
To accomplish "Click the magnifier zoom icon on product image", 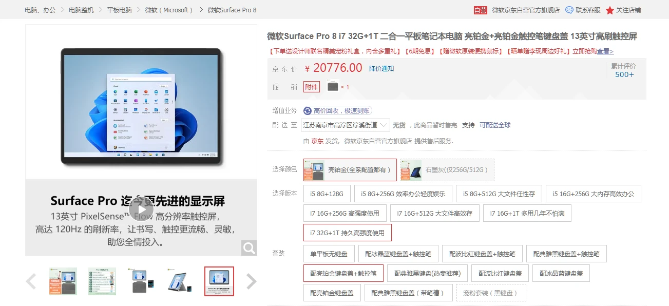I will (x=249, y=248).
